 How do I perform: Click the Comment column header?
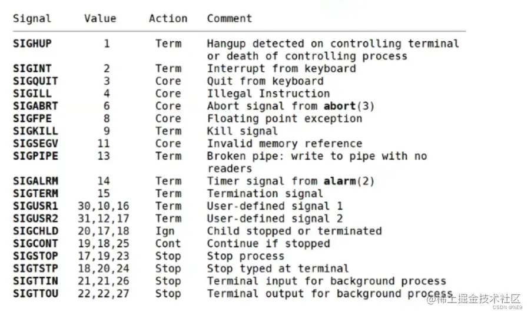(229, 19)
